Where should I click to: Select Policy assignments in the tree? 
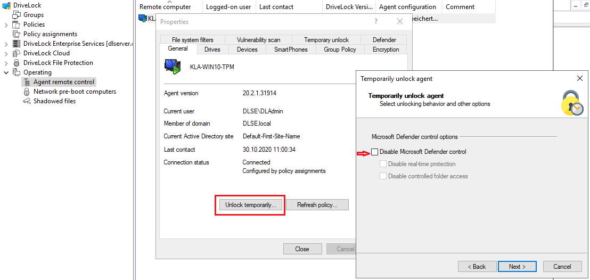pos(50,34)
